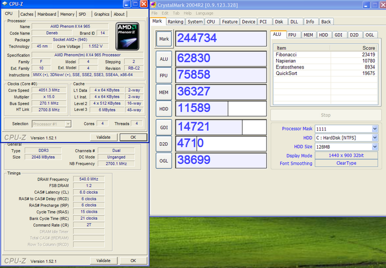This screenshot has width=386, height=268.
Task: Click the D2D score progress bar 4710
Action: tap(221, 144)
